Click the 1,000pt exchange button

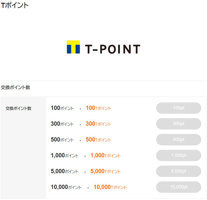click(178, 155)
